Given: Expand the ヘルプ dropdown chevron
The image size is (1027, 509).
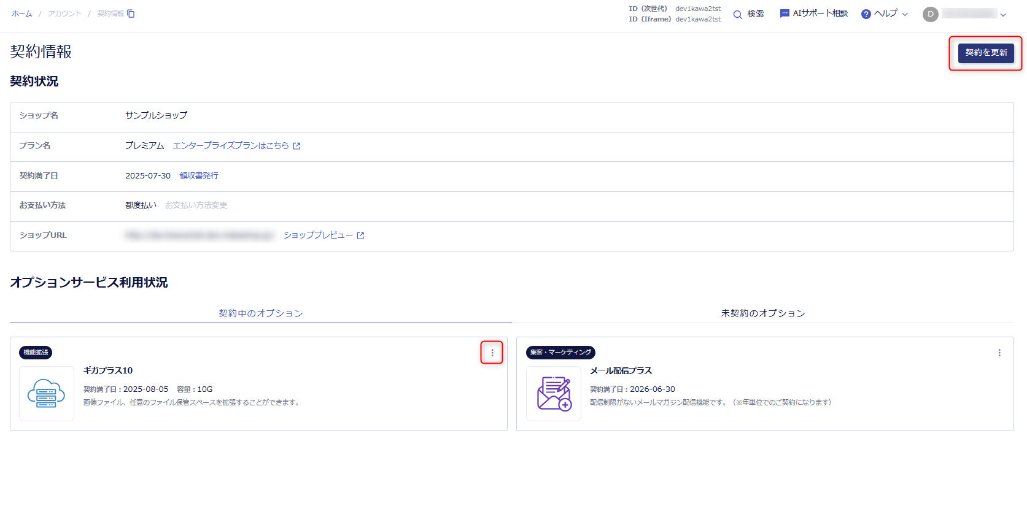Looking at the screenshot, I should coord(905,14).
